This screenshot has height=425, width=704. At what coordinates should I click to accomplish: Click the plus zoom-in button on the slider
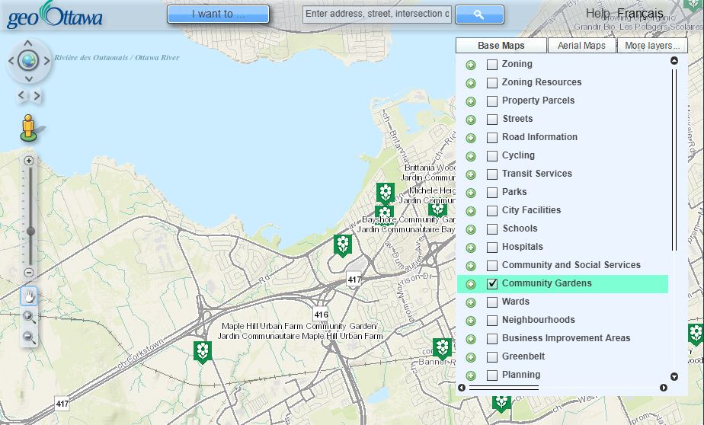coord(29,161)
